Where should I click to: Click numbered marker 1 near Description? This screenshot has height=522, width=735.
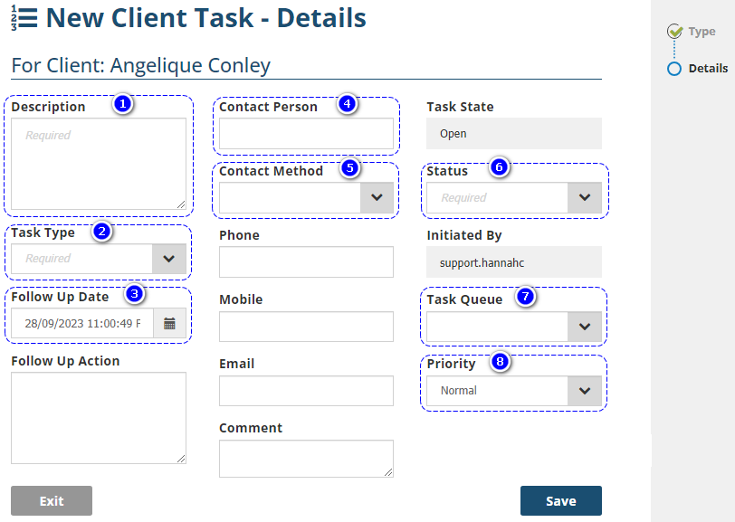pos(123,103)
